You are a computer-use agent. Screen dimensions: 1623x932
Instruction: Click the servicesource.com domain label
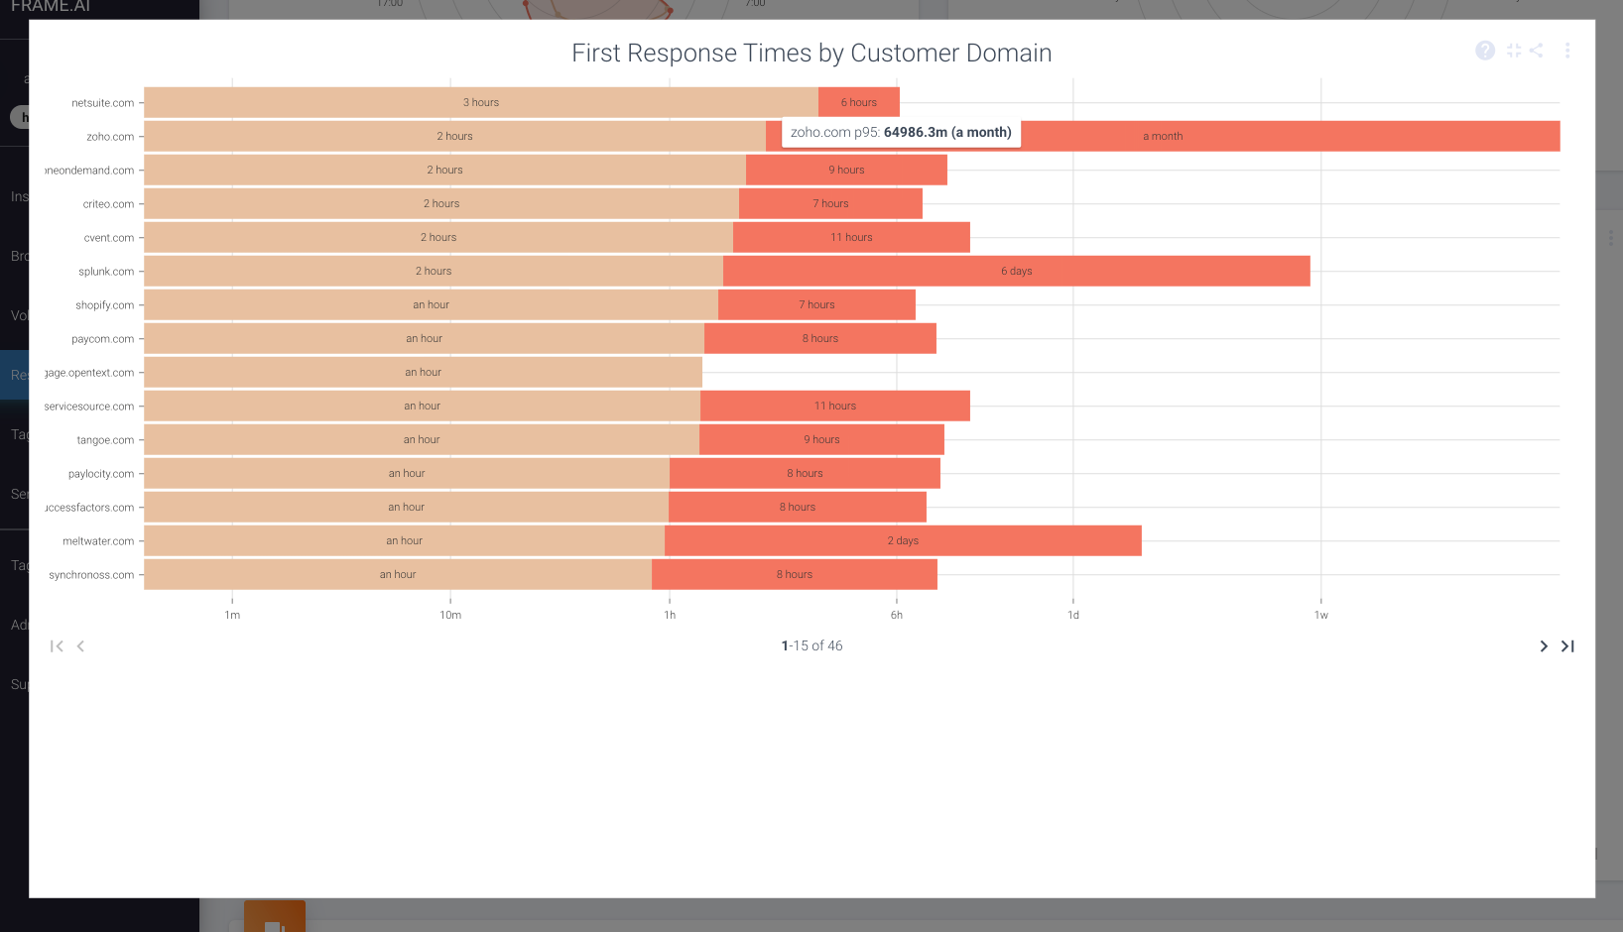89,407
